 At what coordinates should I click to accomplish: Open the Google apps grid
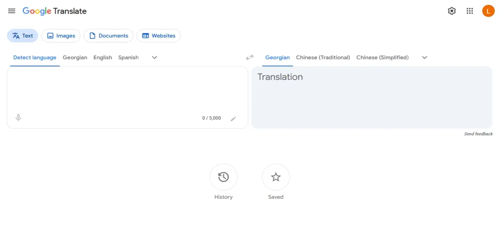click(x=470, y=11)
